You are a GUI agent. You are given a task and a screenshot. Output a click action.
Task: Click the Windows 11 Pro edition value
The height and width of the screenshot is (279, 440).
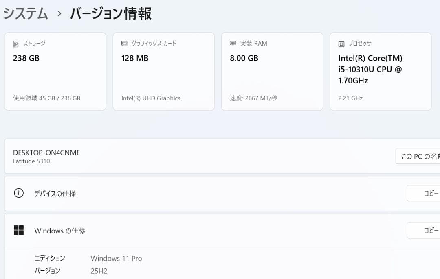[x=116, y=258]
